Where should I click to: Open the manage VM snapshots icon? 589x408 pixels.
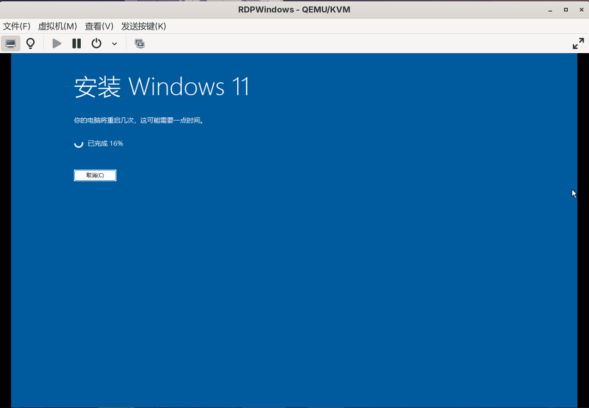tap(139, 43)
